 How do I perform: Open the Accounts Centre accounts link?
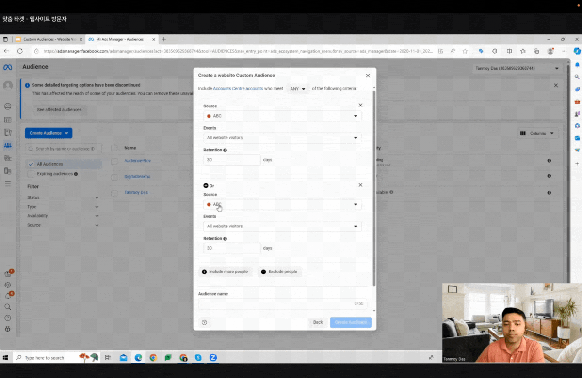click(238, 89)
